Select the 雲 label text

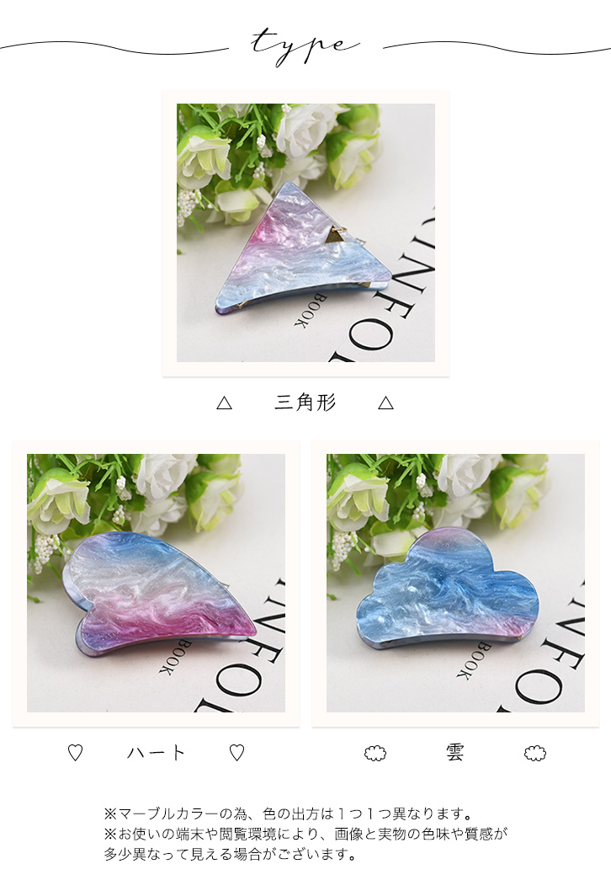[x=455, y=753]
